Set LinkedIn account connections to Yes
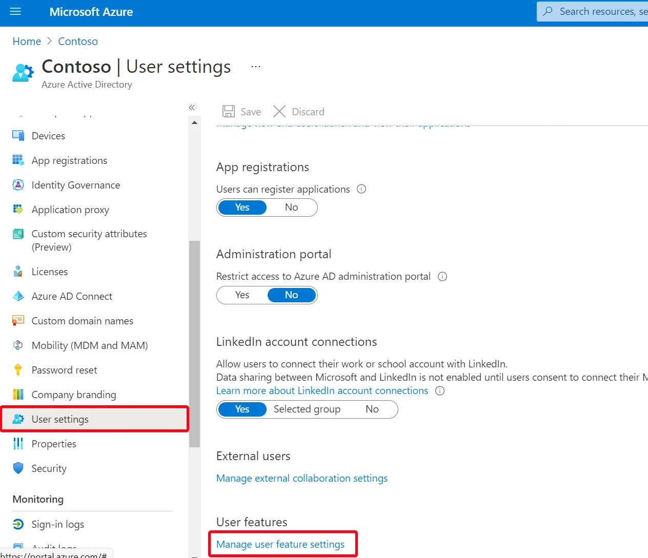This screenshot has height=558, width=648. [242, 409]
